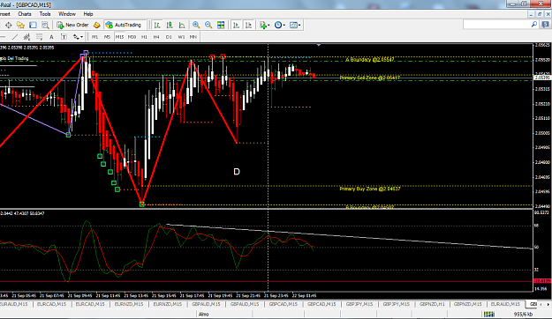Zoom out of the chart
This screenshot has height=319, width=552.
[x=208, y=25]
